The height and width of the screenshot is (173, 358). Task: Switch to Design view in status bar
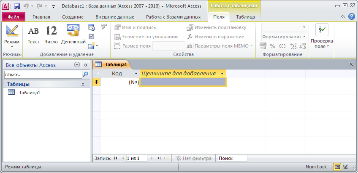(345, 167)
